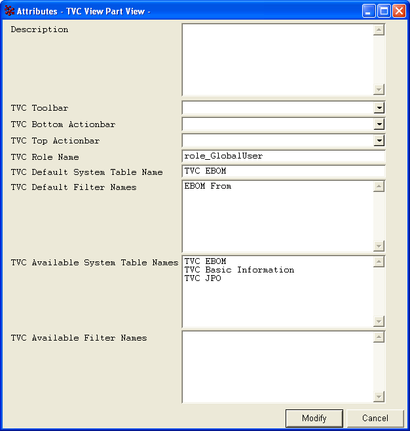Click inside TVC Available Filter Names box
Screen dimensions: 410x431
[278, 366]
